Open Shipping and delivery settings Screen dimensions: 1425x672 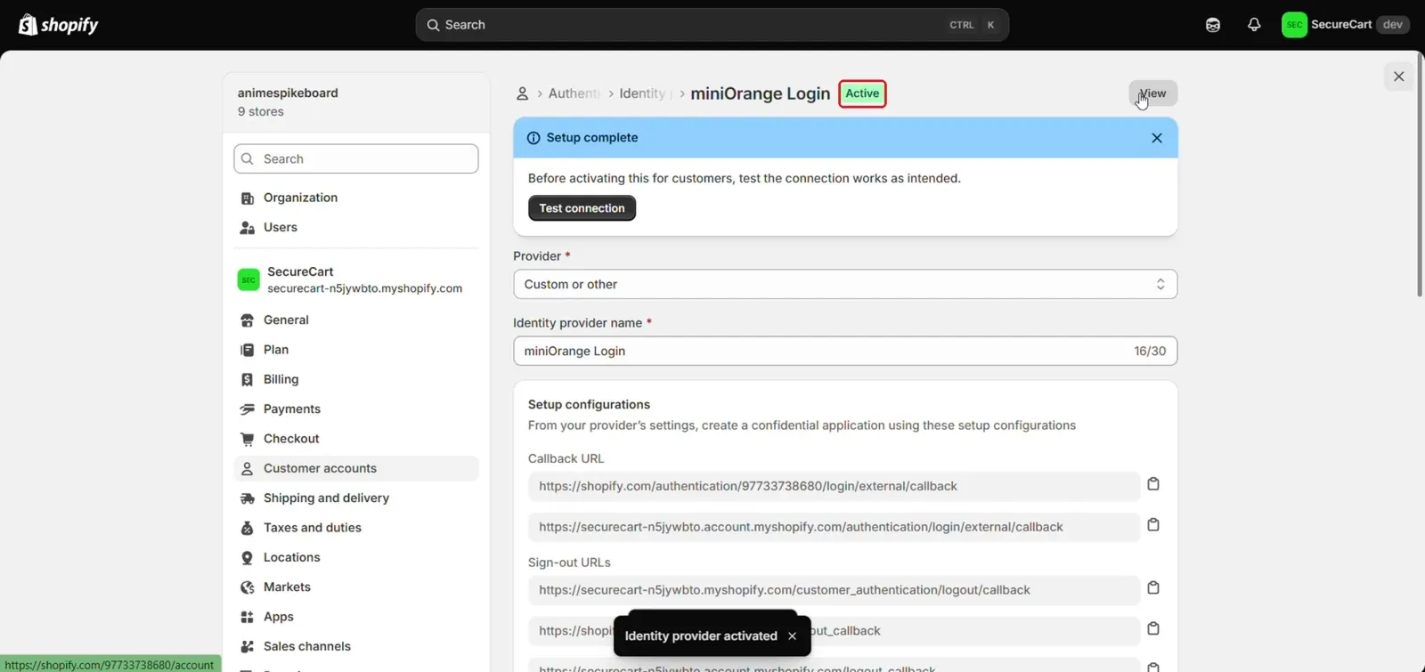coord(356,498)
